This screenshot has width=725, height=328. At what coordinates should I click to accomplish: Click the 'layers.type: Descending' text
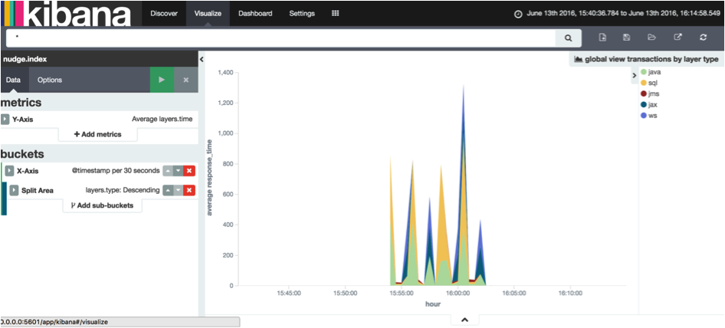pos(123,190)
